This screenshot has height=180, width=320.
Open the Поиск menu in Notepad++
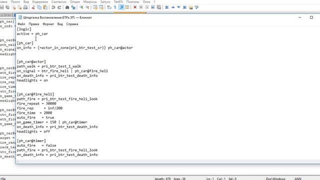pos(15,1)
